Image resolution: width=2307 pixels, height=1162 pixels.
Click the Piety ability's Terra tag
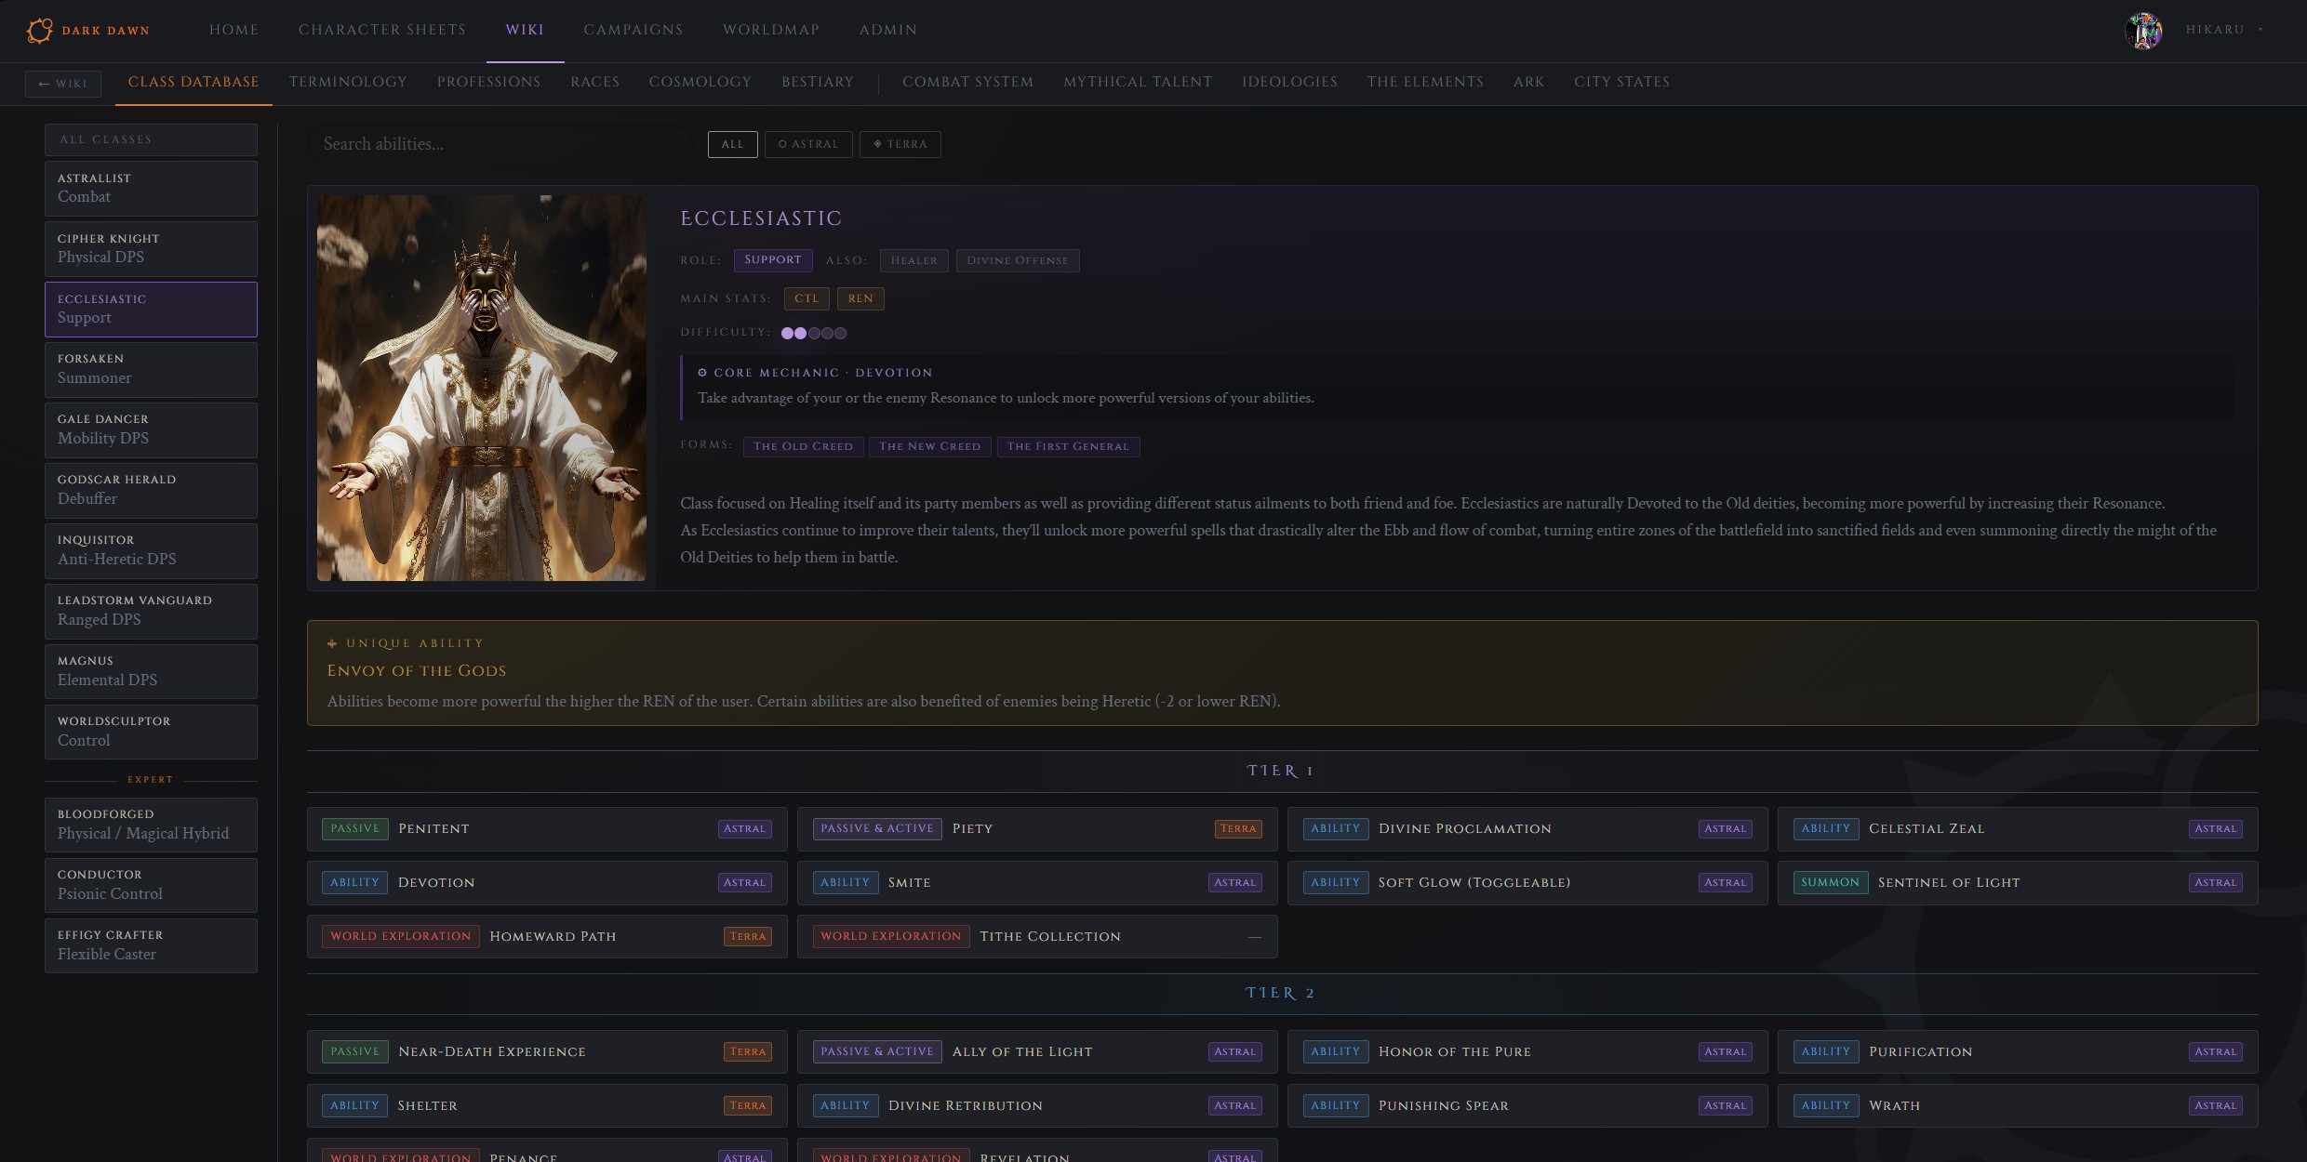pyautogui.click(x=1237, y=828)
